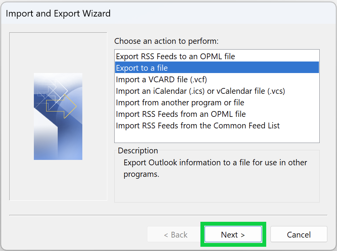Select Export RSS Feeds to an OPML file
This screenshot has width=337, height=251.
tap(175, 57)
